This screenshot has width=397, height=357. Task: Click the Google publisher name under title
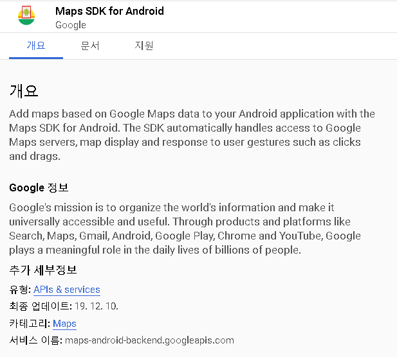tap(71, 25)
